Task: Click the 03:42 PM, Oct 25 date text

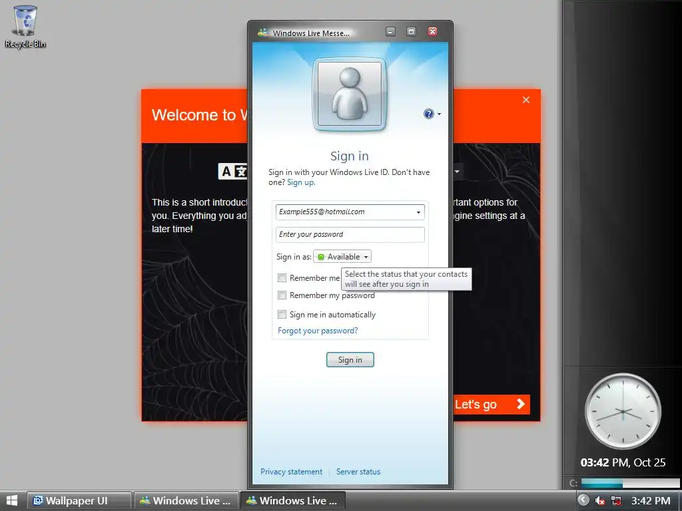Action: 623,463
